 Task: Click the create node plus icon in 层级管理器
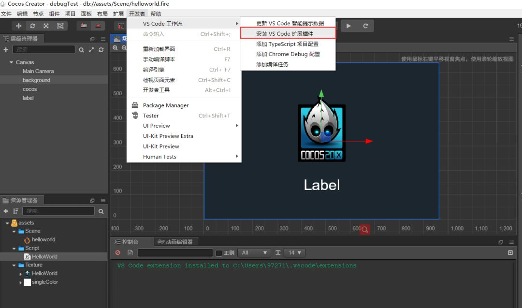coord(5,48)
